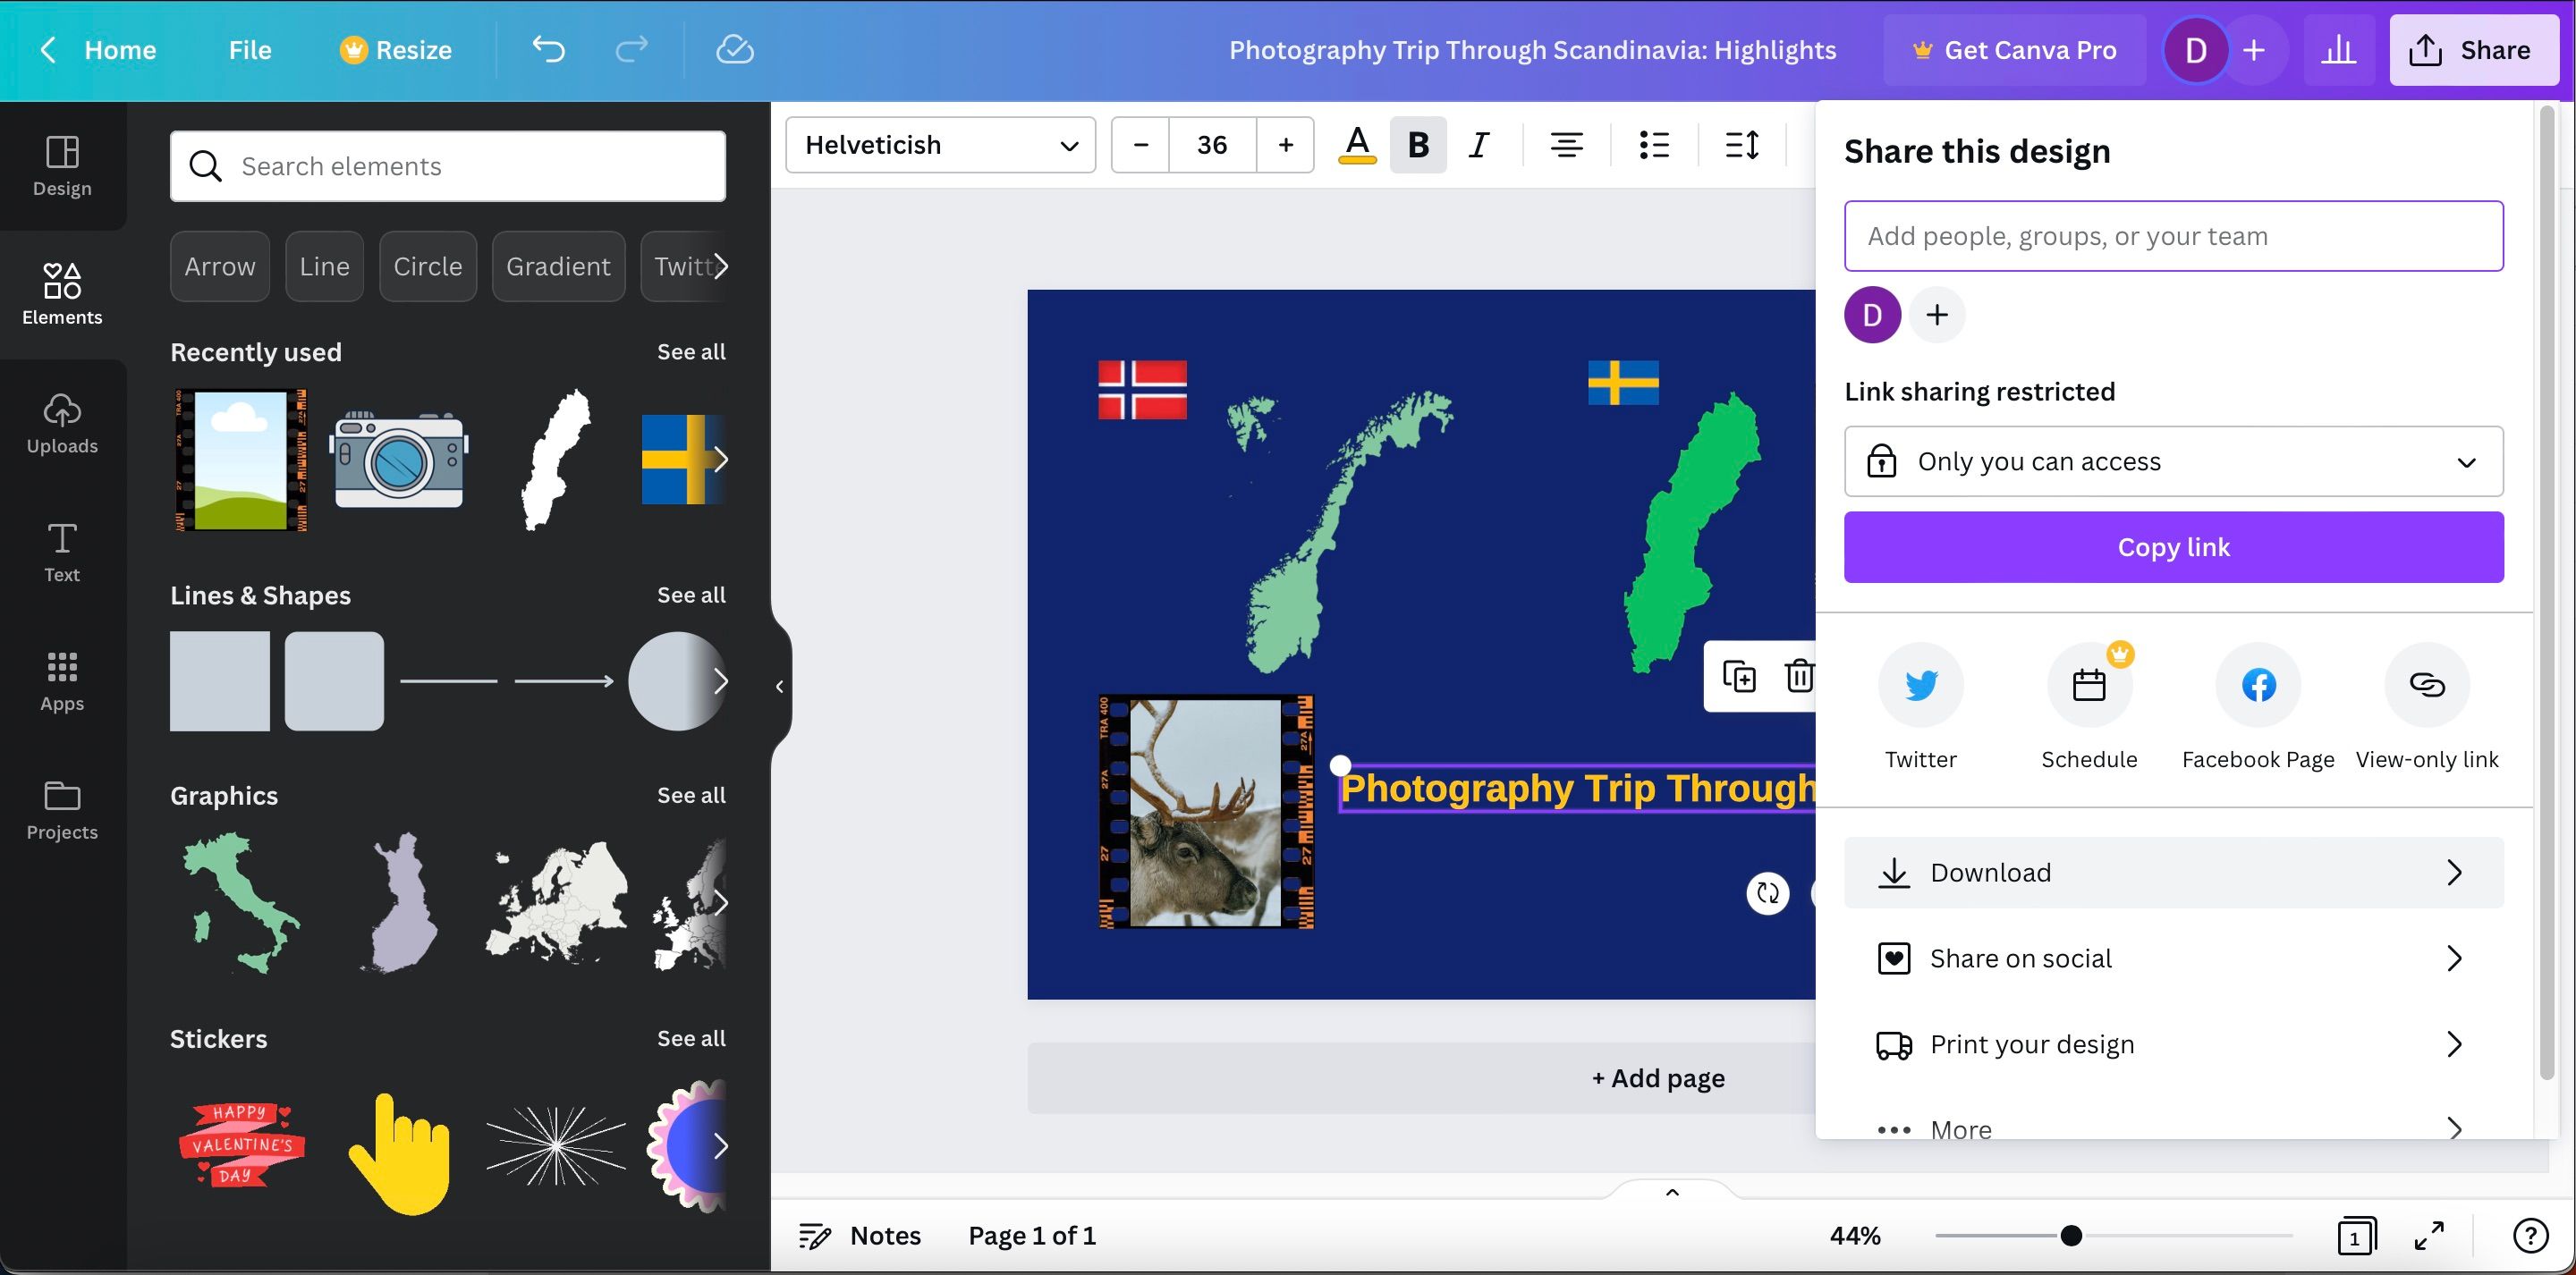Open the text color picker
2576x1275 pixels.
click(1356, 145)
